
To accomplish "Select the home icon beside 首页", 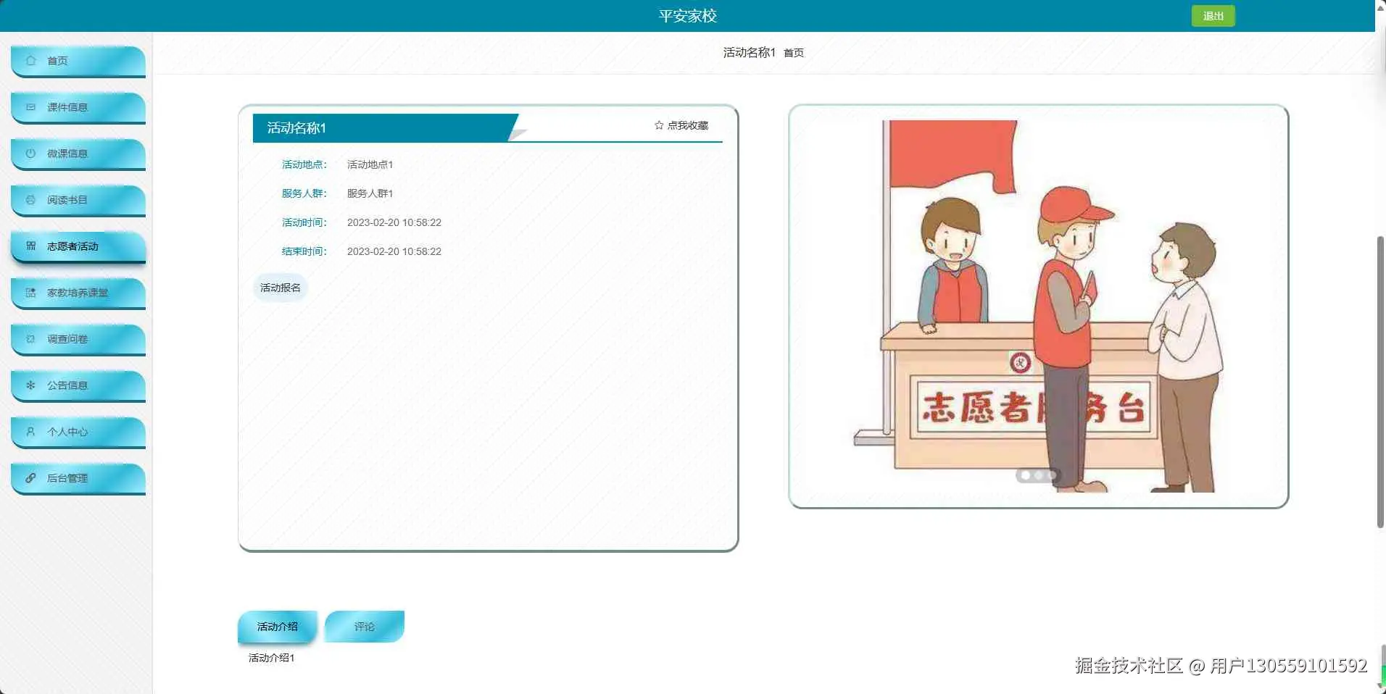I will coord(30,61).
